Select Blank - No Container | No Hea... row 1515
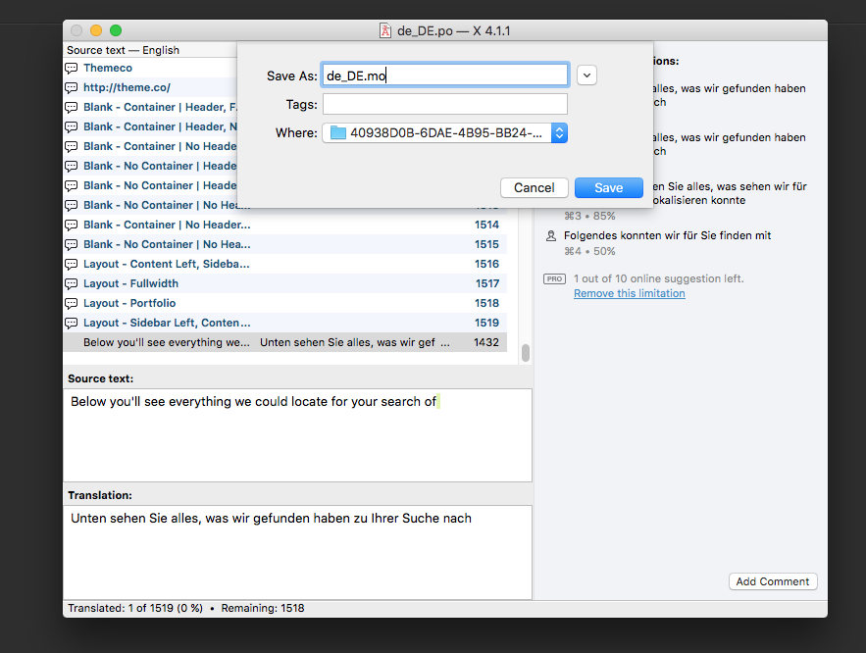 click(285, 244)
